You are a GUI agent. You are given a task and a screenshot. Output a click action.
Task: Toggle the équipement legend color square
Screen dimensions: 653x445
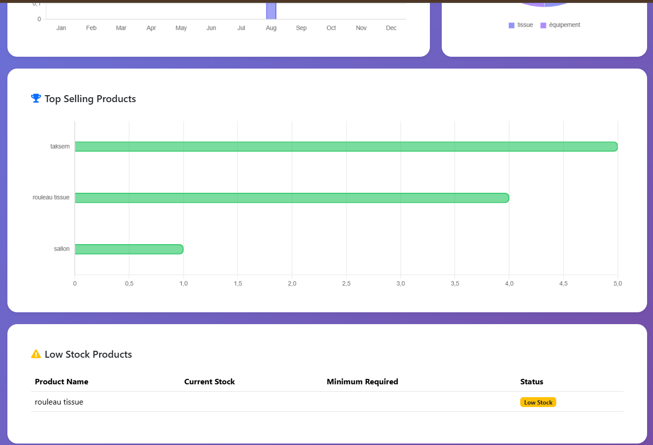tap(543, 25)
